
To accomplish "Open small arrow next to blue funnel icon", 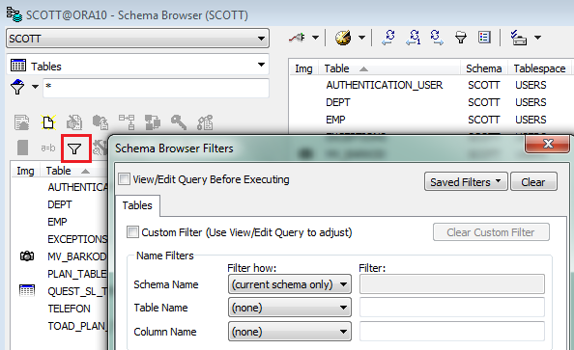I will click(x=35, y=87).
